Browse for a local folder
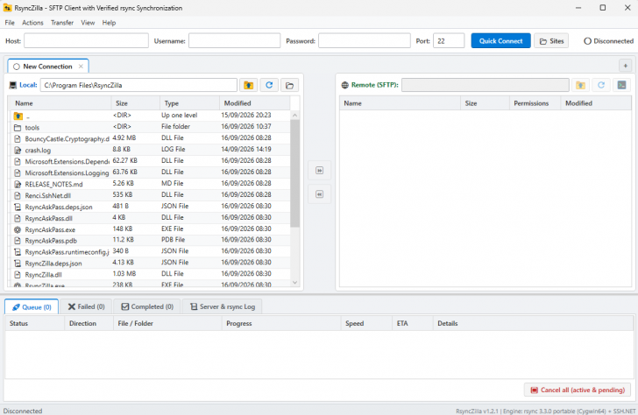The width and height of the screenshot is (638, 415). (x=289, y=85)
